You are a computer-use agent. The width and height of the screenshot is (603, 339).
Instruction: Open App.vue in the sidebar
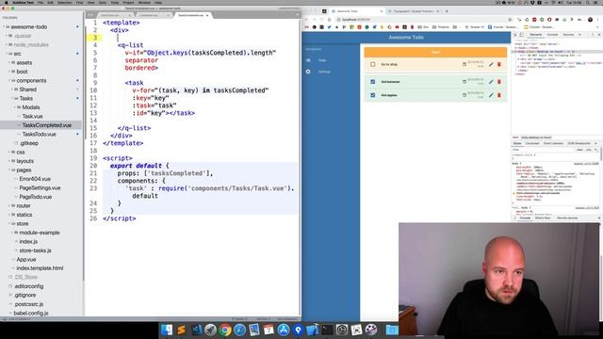pyautogui.click(x=25, y=260)
